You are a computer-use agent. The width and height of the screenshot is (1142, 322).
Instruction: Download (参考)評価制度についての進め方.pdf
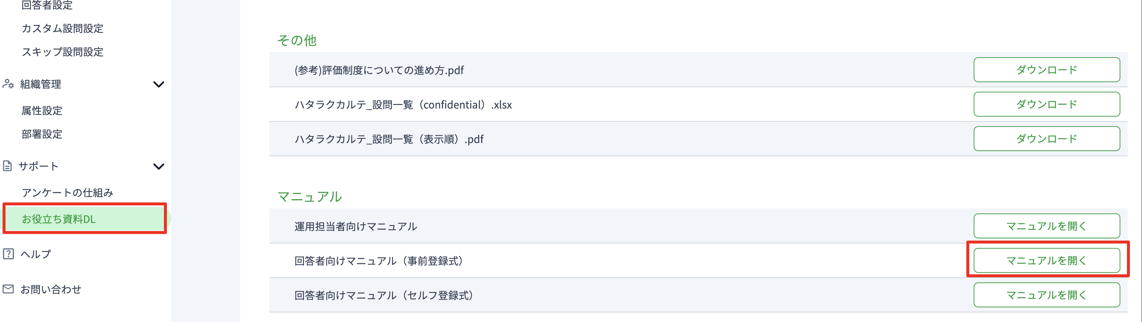1047,70
